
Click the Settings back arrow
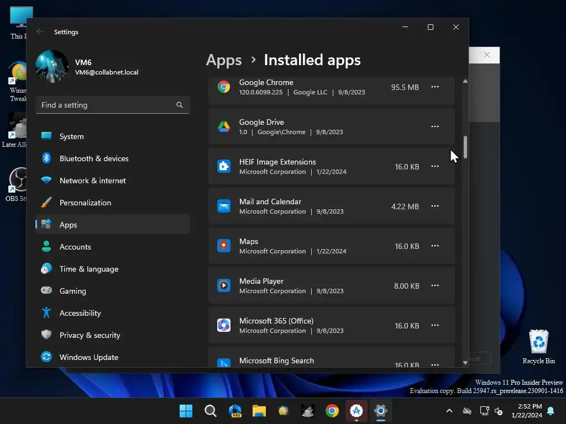pyautogui.click(x=40, y=31)
